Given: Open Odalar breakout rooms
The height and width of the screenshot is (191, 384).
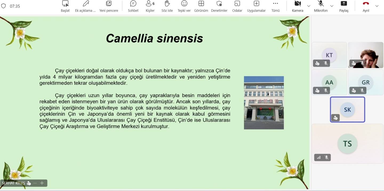Looking at the screenshot, I should [237, 6].
